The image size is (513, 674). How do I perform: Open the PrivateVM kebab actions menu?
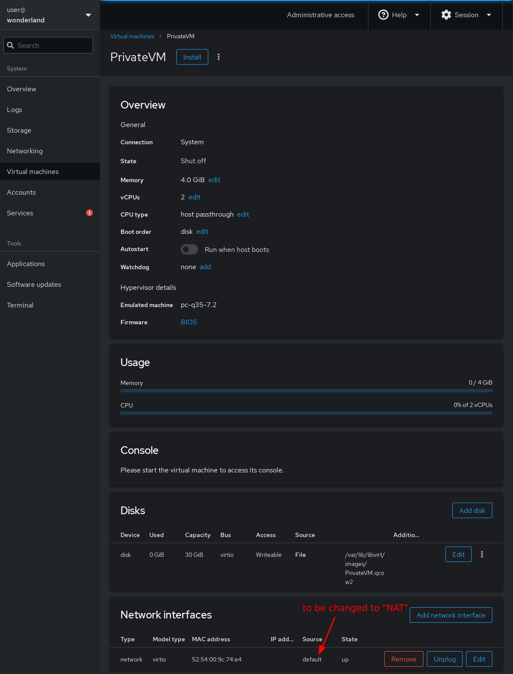coord(219,57)
